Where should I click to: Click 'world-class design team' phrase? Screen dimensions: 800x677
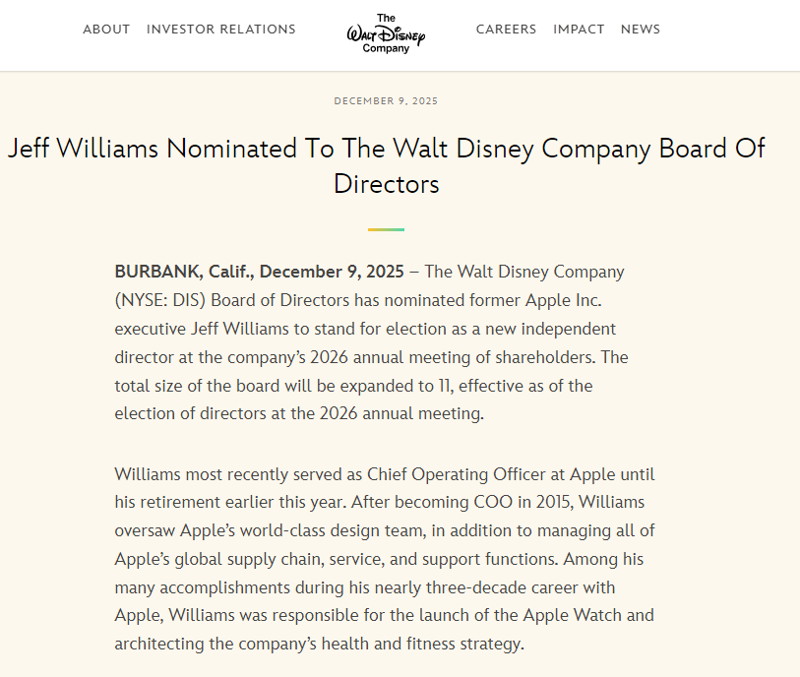(340, 531)
